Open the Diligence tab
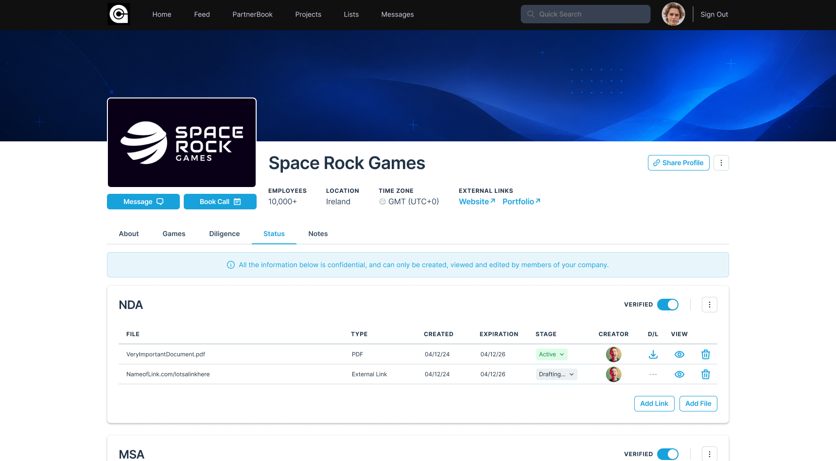 tap(225, 234)
